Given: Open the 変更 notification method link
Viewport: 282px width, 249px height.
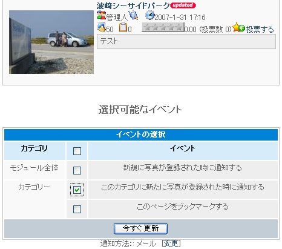Looking at the screenshot, I should tap(171, 244).
